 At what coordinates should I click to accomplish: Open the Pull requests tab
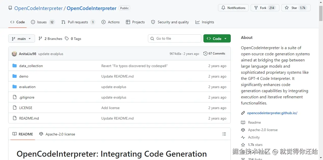coord(78,22)
